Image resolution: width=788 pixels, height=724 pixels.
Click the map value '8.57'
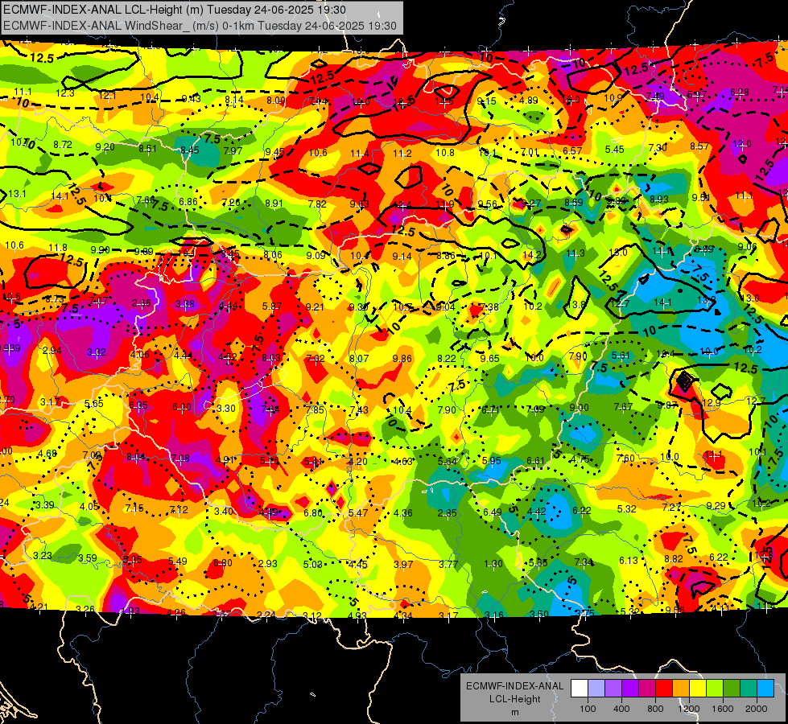click(699, 146)
